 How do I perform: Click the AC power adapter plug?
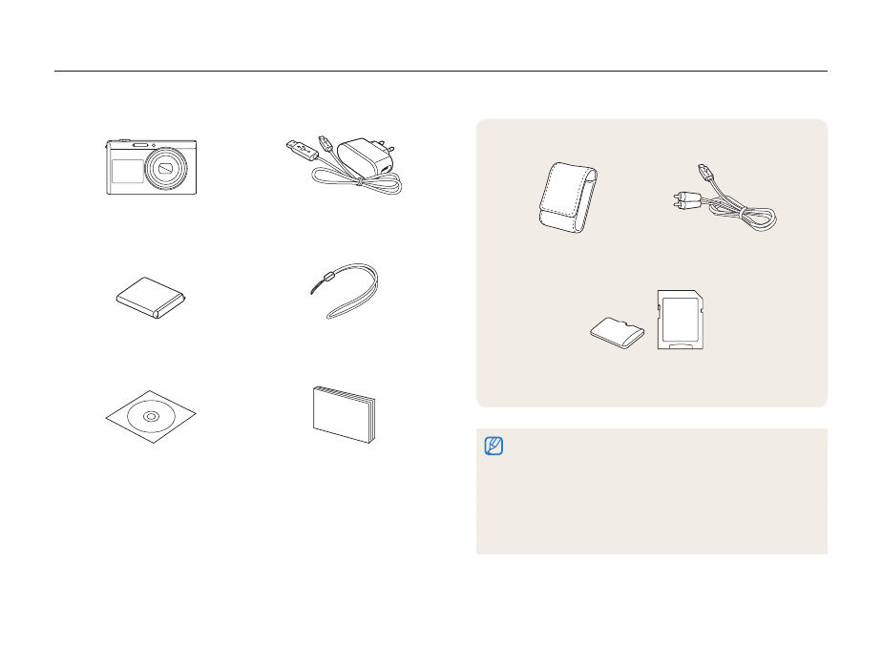pos(366,156)
